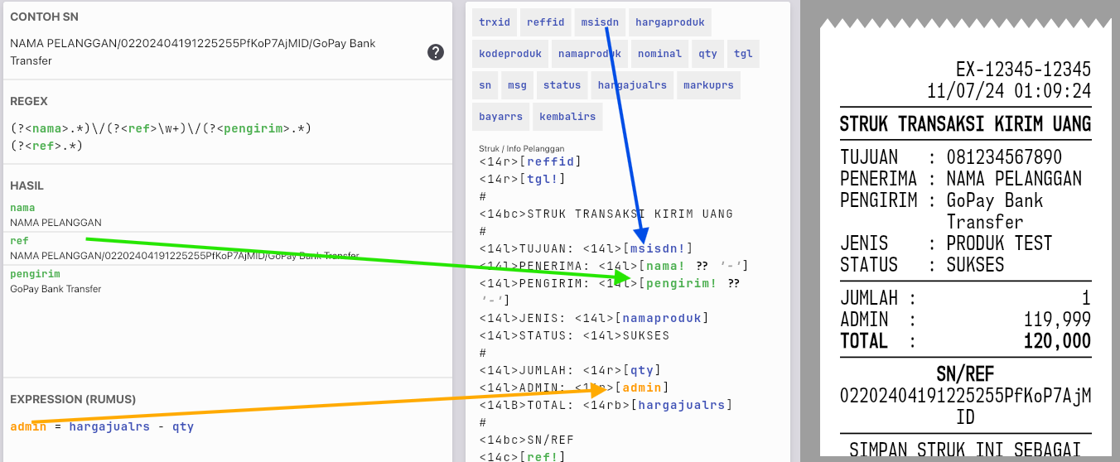
Task: Insert the status variable tag
Action: pyautogui.click(x=562, y=85)
